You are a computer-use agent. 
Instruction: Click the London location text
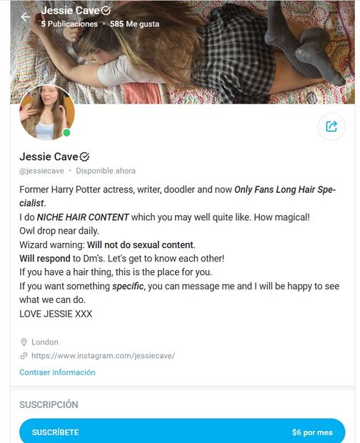pyautogui.click(x=45, y=342)
